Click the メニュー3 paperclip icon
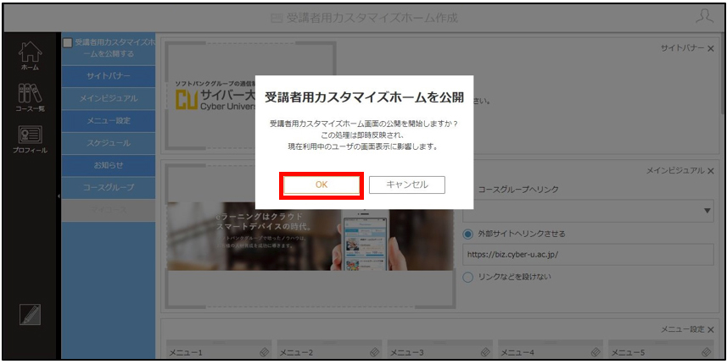Viewport: 727px width, 364px height. [485, 352]
